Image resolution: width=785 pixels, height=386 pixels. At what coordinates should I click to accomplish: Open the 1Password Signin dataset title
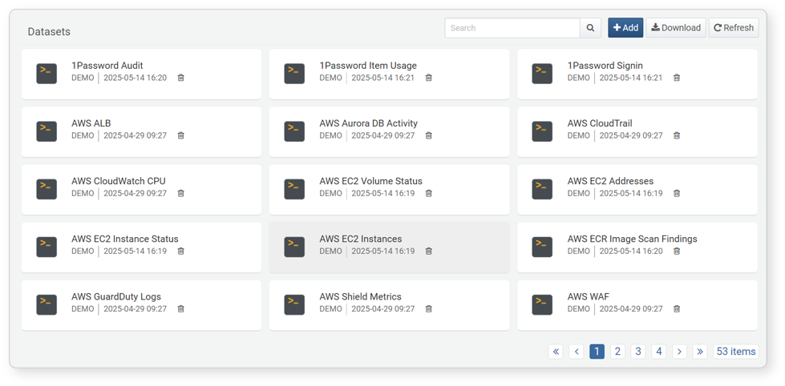(605, 66)
